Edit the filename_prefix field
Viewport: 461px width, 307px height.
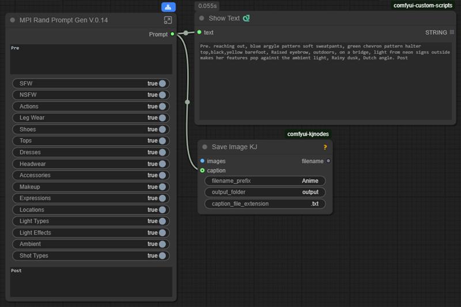tap(264, 181)
